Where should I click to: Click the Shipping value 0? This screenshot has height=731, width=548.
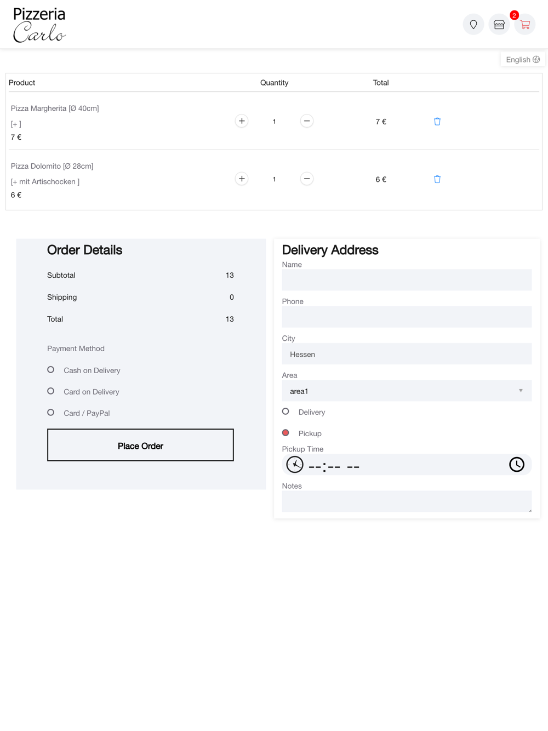232,297
